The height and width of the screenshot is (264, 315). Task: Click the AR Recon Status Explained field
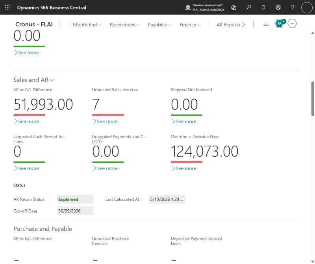pyautogui.click(x=75, y=199)
